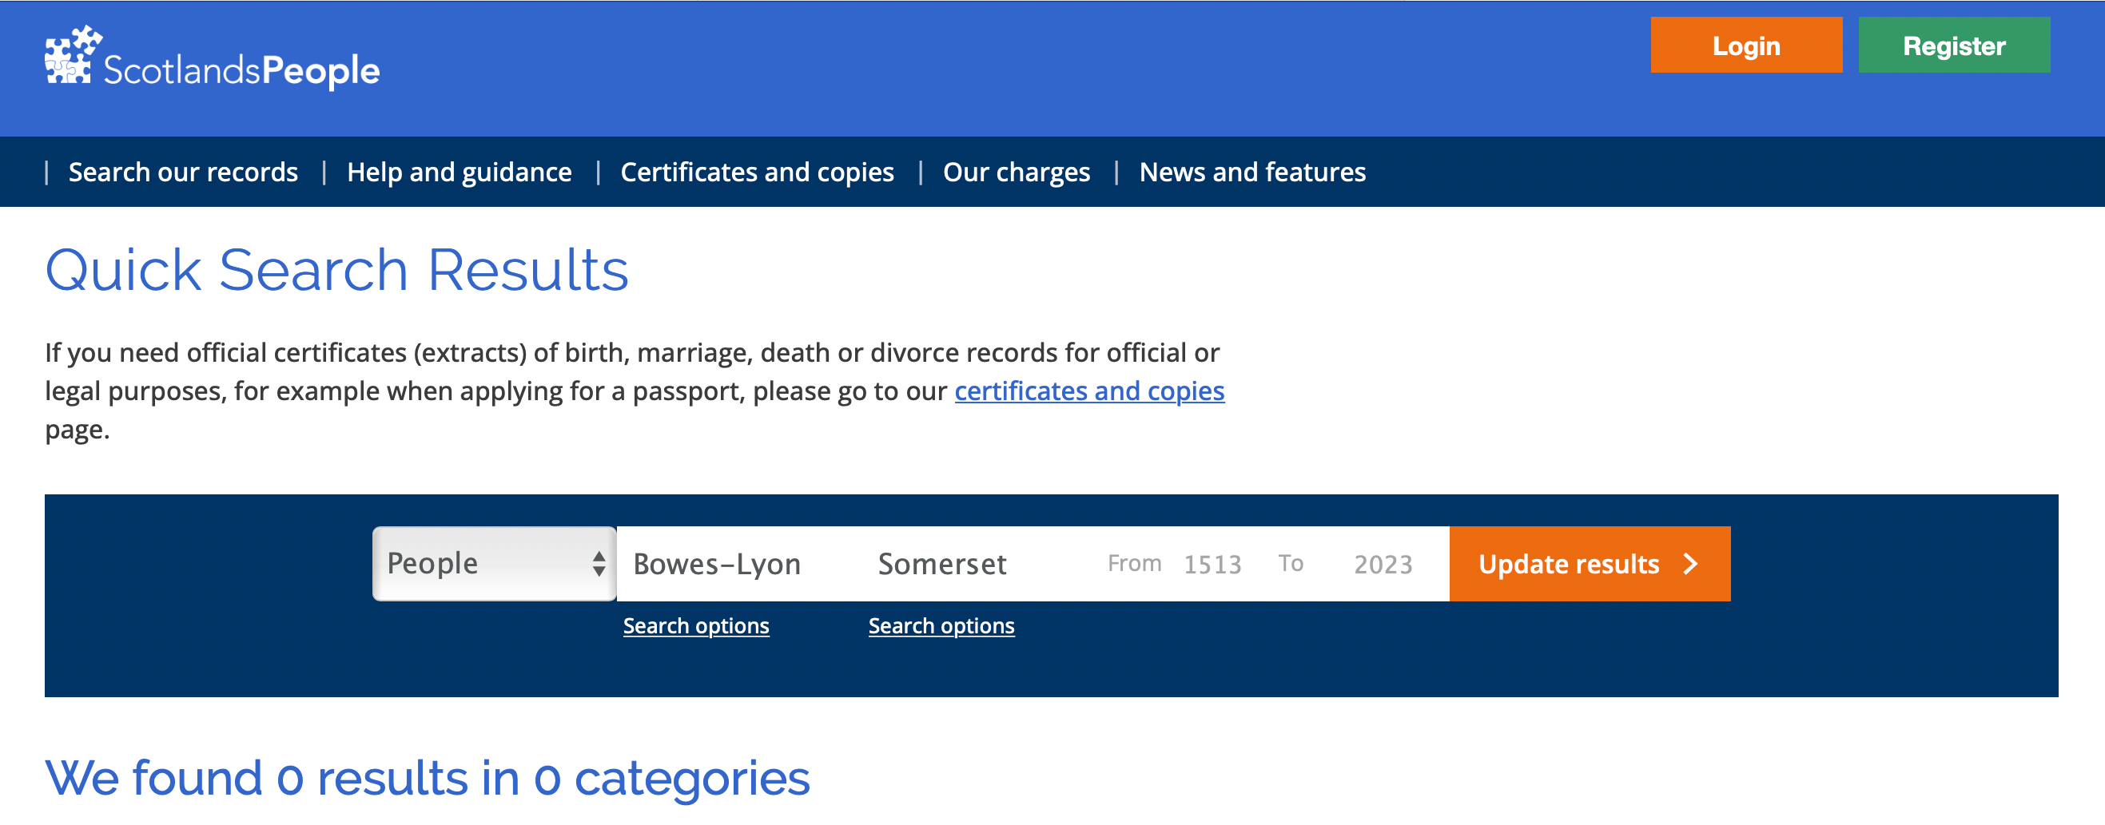Viewport: 2105px width, 825px height.
Task: Click the orange Login button
Action: (x=1746, y=46)
